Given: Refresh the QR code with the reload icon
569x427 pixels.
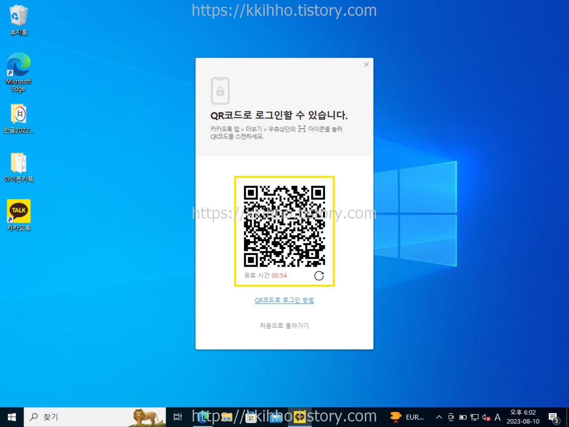Looking at the screenshot, I should (319, 276).
